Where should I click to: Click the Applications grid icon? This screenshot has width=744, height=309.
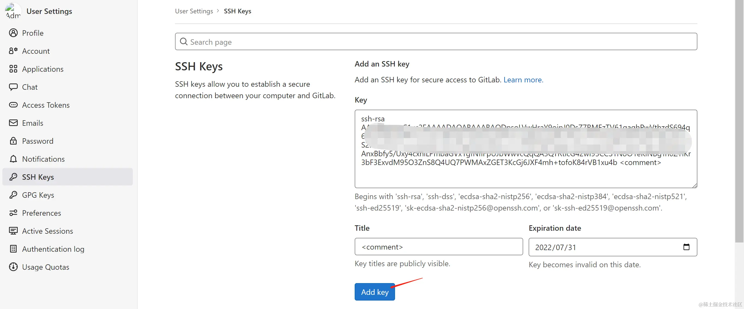(13, 69)
